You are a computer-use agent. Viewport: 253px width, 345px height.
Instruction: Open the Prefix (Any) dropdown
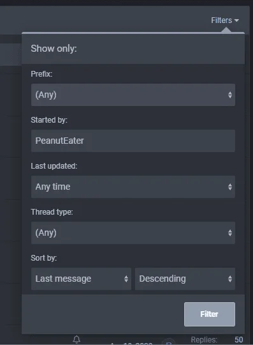click(133, 95)
